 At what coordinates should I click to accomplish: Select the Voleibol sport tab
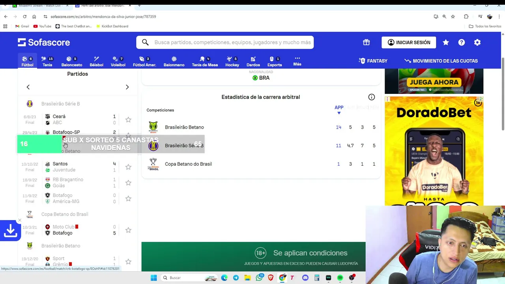pyautogui.click(x=118, y=61)
